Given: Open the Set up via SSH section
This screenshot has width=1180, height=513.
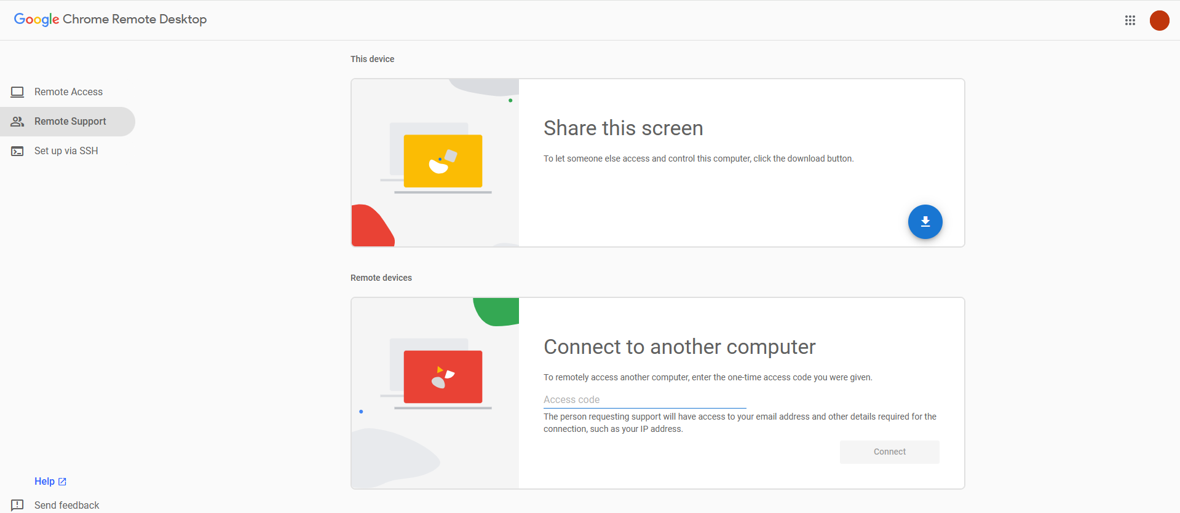Looking at the screenshot, I should coord(68,151).
